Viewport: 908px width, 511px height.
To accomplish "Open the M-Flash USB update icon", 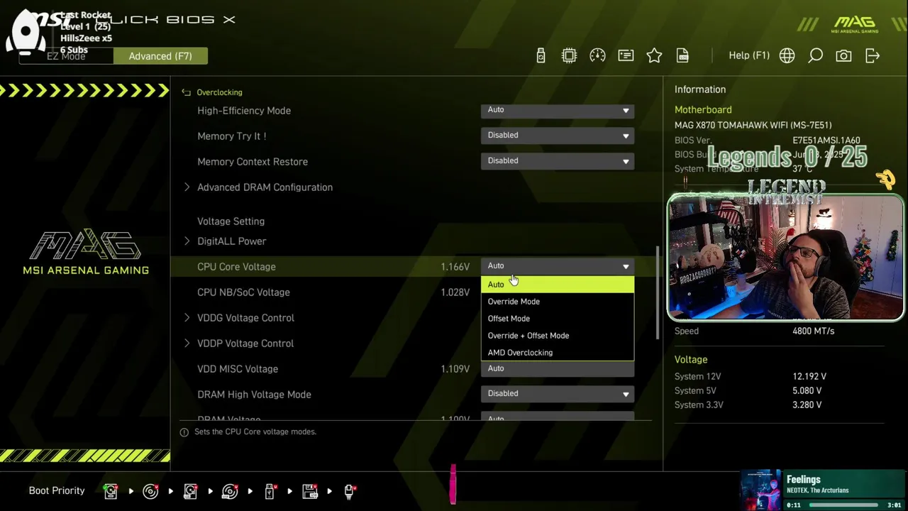I will click(x=541, y=55).
